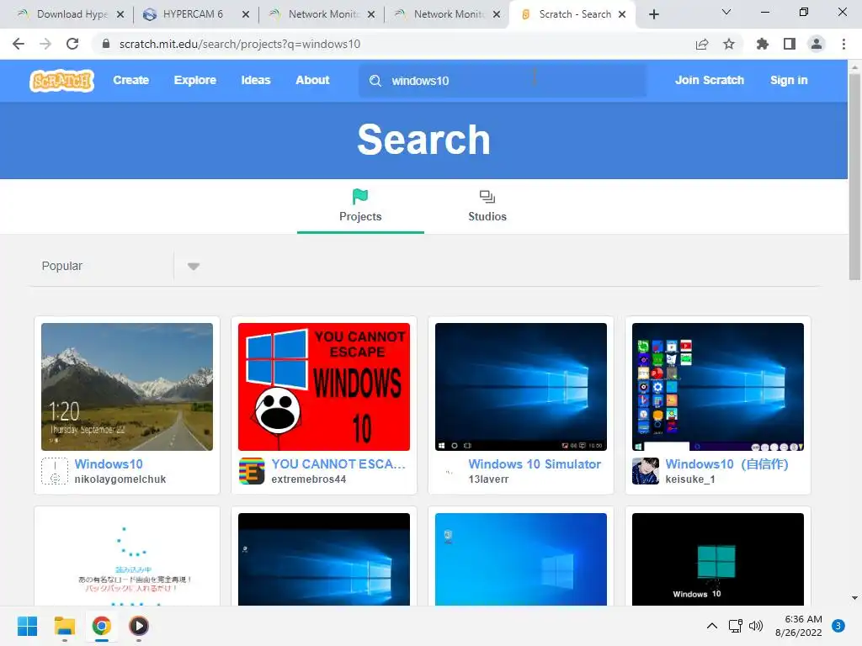Open the mountain lock screen thumbnail
The image size is (862, 646).
click(127, 387)
